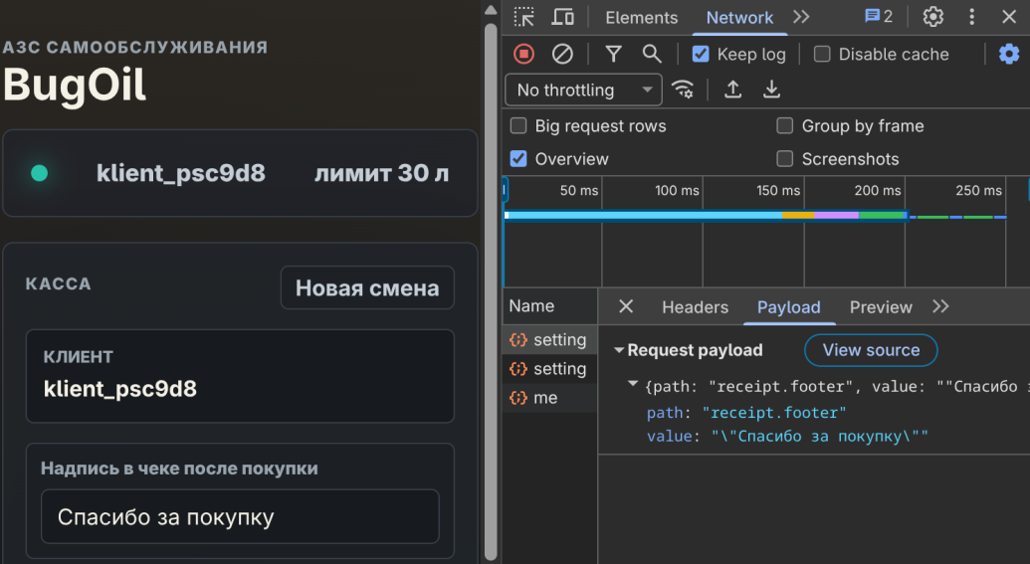Click the лимит 30 л text
1030x564 pixels.
click(x=382, y=173)
